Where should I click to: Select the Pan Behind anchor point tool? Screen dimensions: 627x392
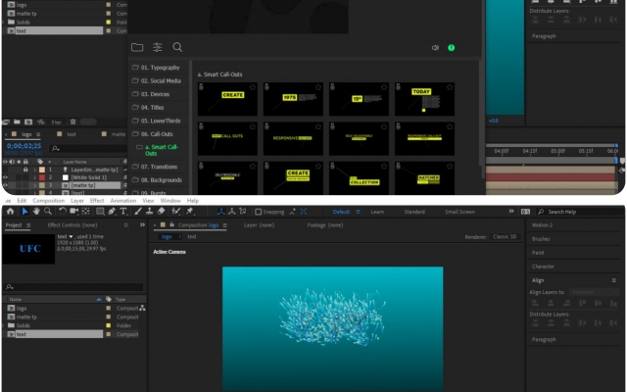click(85, 212)
